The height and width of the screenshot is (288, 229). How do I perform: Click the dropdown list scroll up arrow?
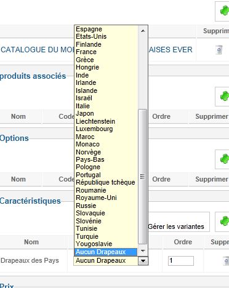tap(143, 31)
